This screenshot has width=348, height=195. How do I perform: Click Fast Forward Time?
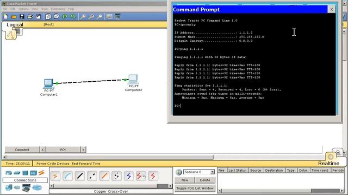point(86,164)
